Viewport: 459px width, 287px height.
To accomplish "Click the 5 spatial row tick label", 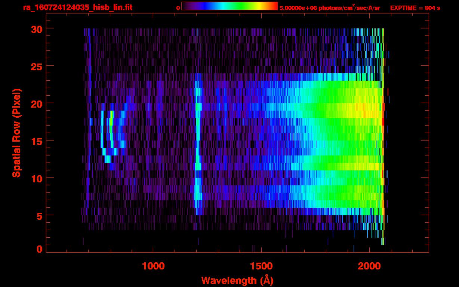I will pos(40,216).
